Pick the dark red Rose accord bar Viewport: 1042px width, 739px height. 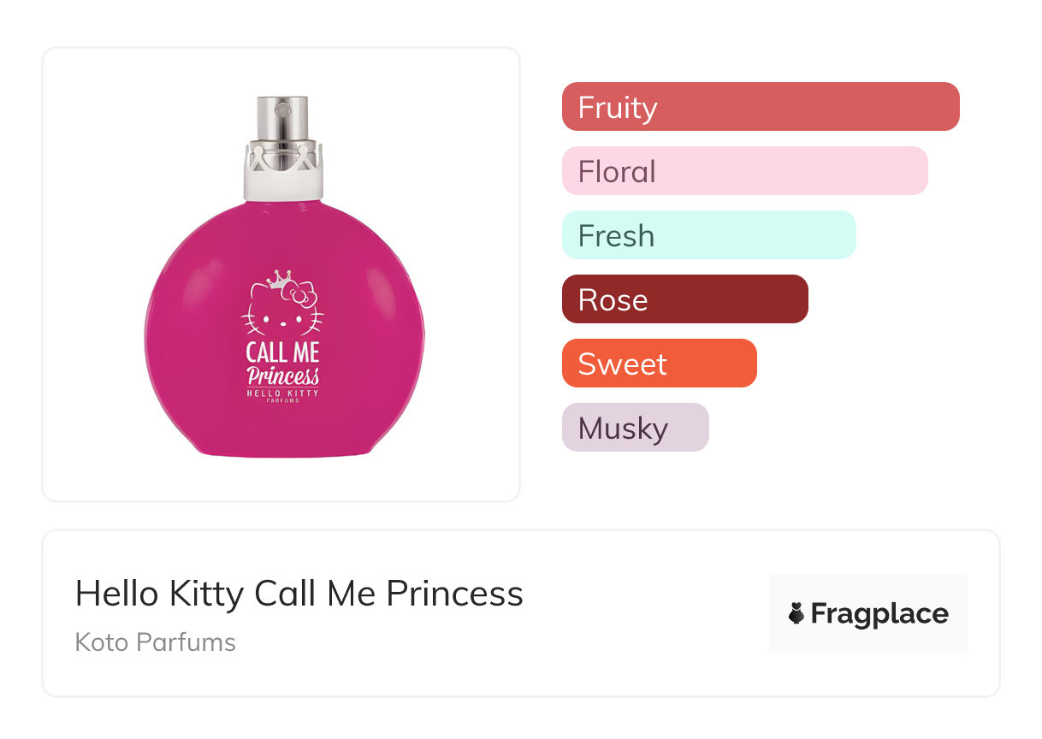click(684, 299)
